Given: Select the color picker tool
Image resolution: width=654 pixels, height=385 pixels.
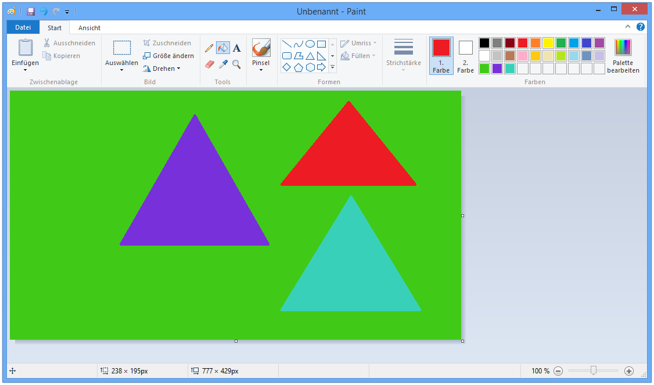Looking at the screenshot, I should 222,64.
